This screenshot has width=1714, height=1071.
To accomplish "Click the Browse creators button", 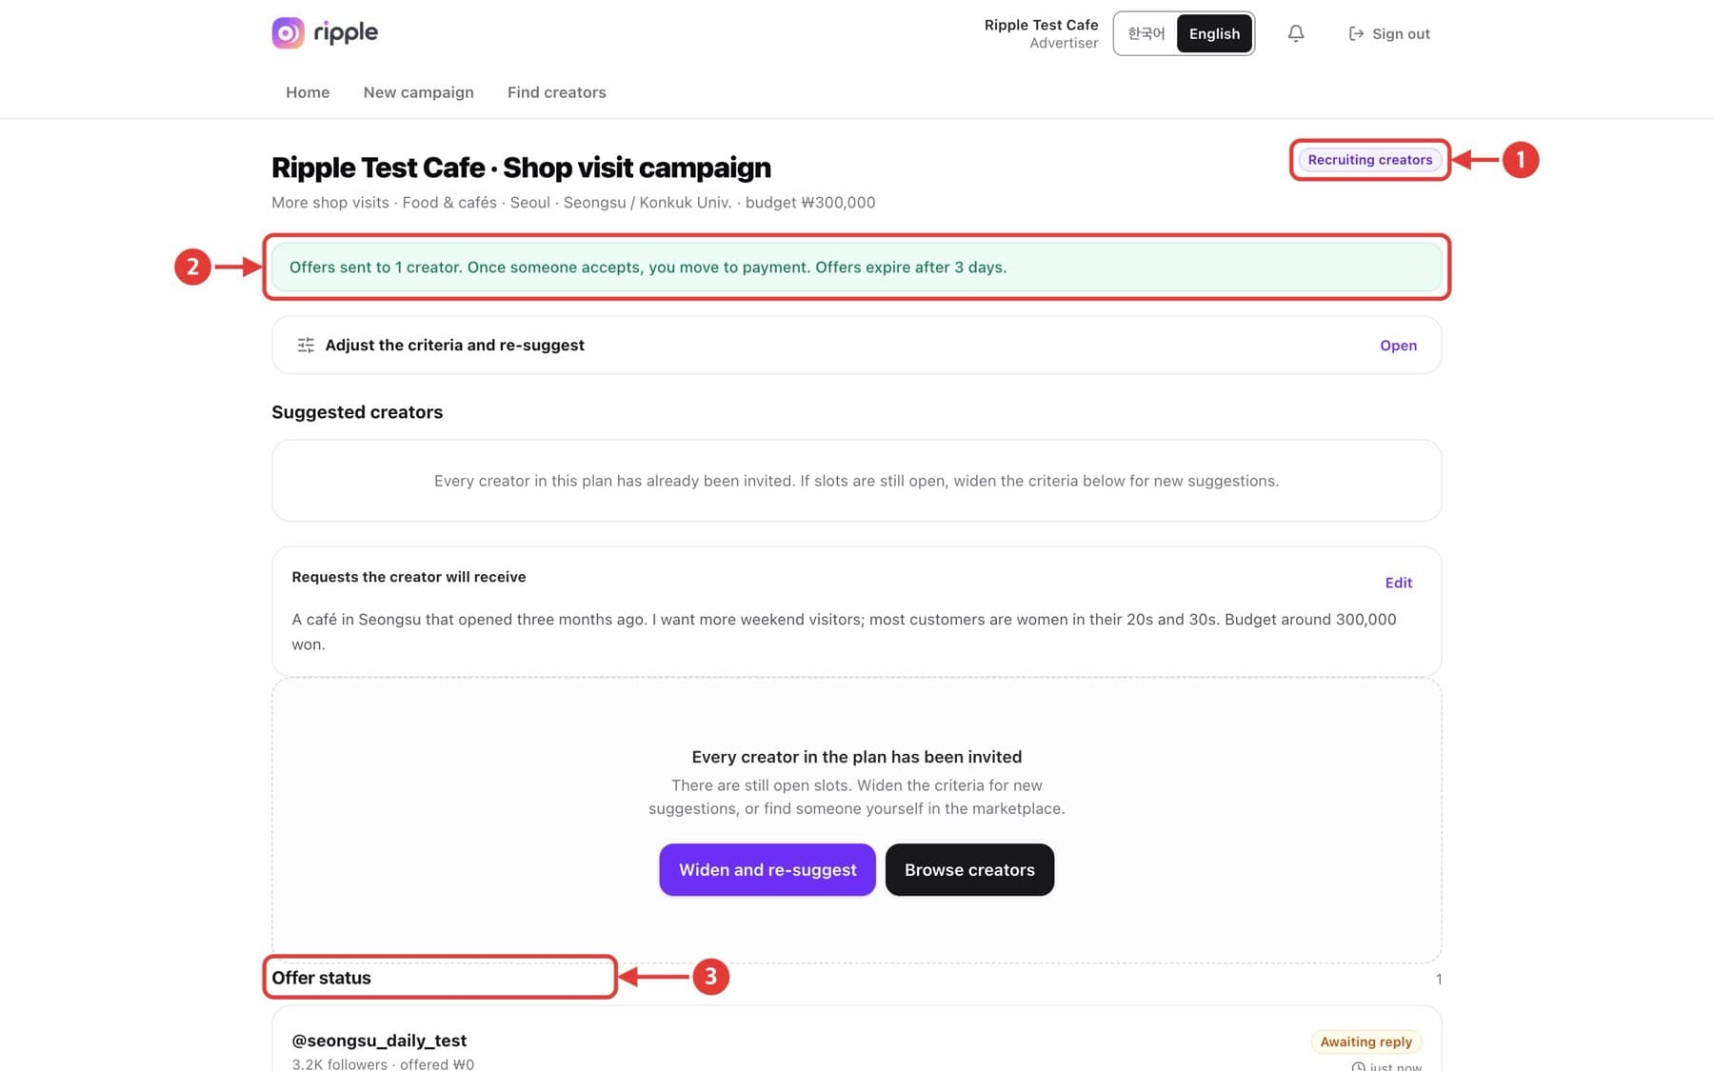I will click(x=969, y=869).
